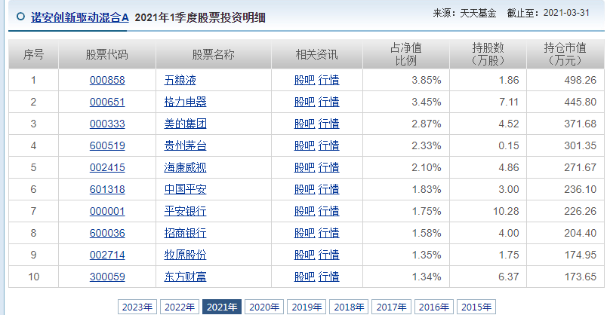Switch to the 2023年 tab
The image size is (607, 315).
pos(137,307)
